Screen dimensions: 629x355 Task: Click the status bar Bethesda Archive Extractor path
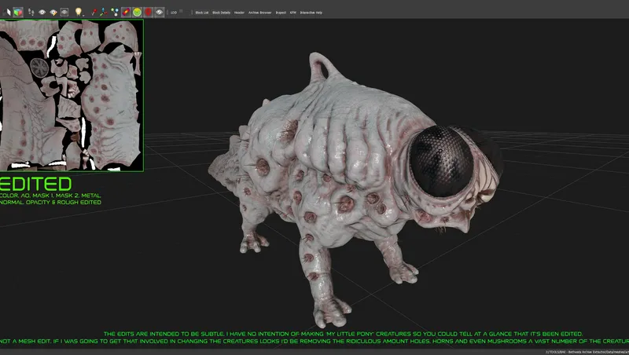click(x=587, y=352)
